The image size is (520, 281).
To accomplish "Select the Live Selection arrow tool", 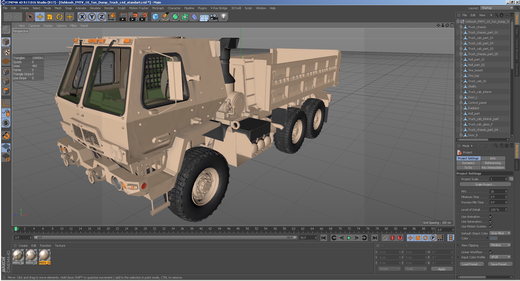I will (x=30, y=17).
